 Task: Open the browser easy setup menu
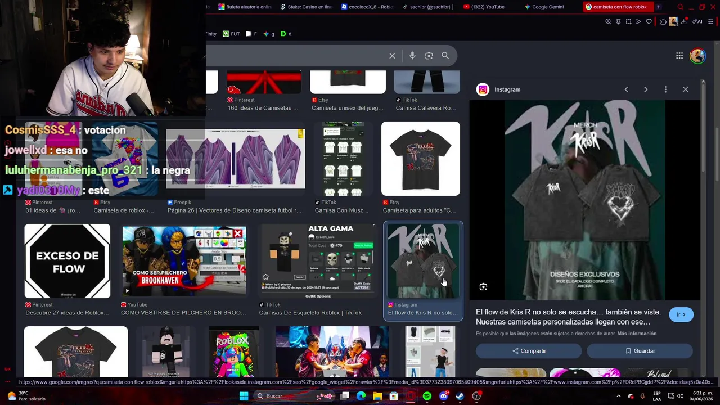click(711, 22)
